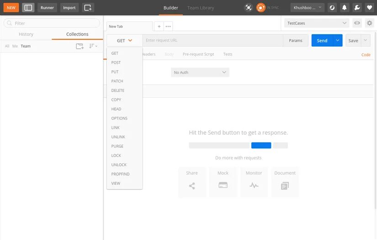Switch to the History tab
The image size is (377, 240).
(26, 34)
